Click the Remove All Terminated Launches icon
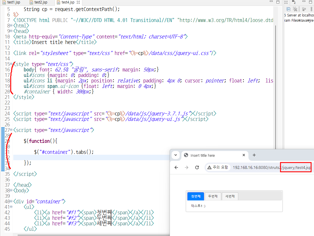Screen dimensions: 314x236 coord(295,9)
